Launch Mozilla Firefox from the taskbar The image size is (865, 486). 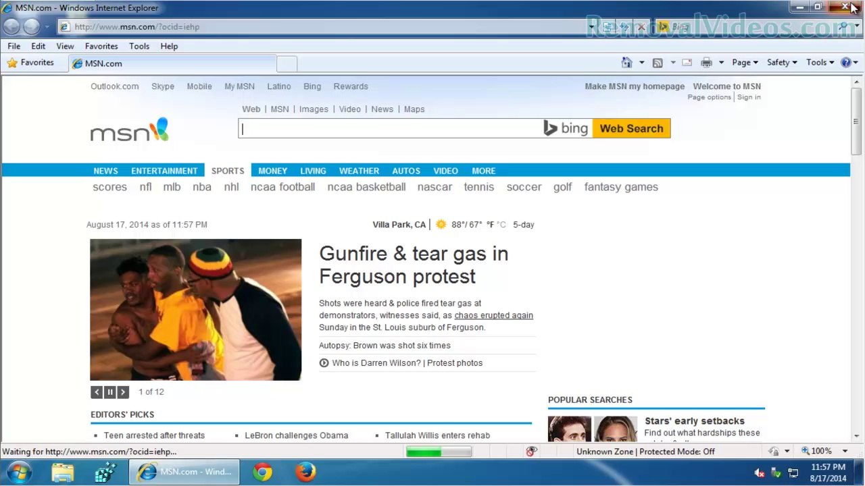(305, 472)
